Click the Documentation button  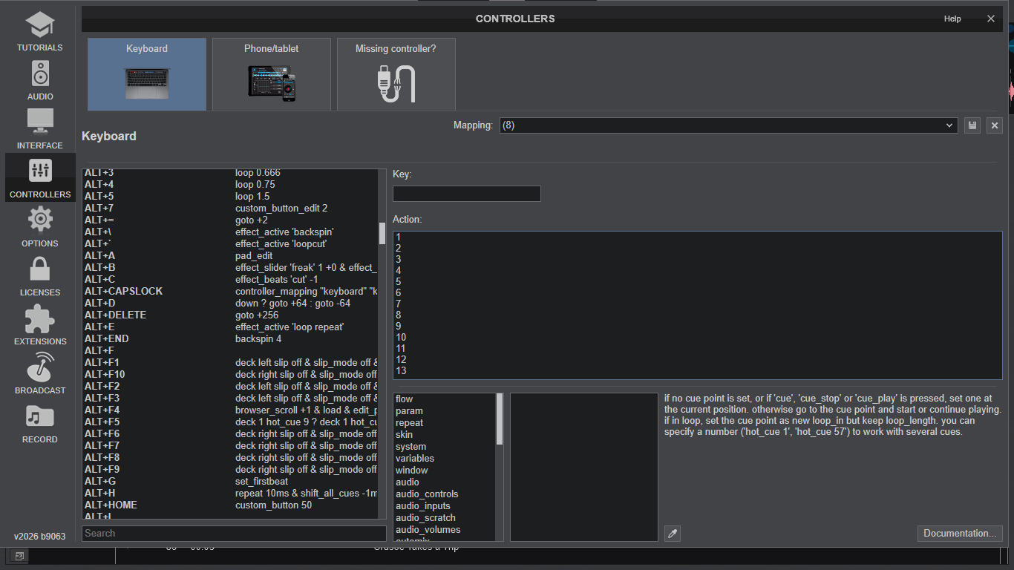(960, 534)
